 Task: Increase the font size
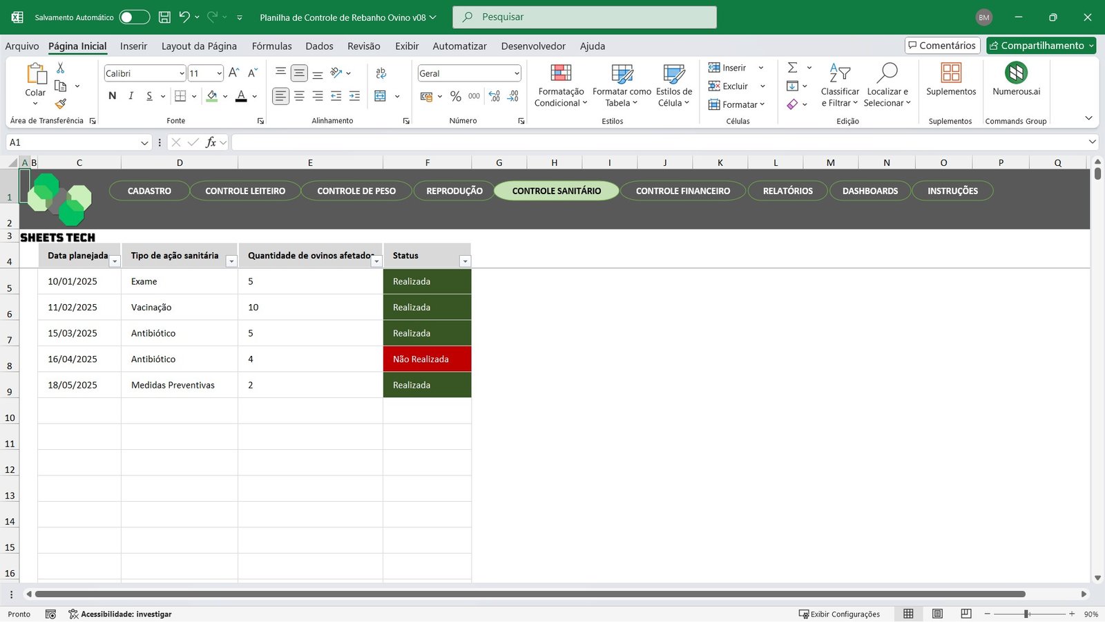click(234, 73)
